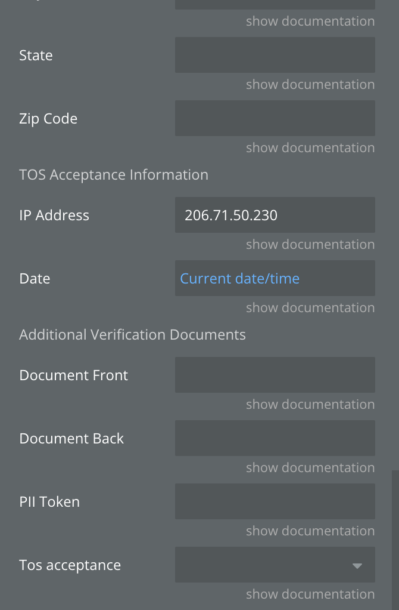Click the PII Token input field

click(275, 501)
